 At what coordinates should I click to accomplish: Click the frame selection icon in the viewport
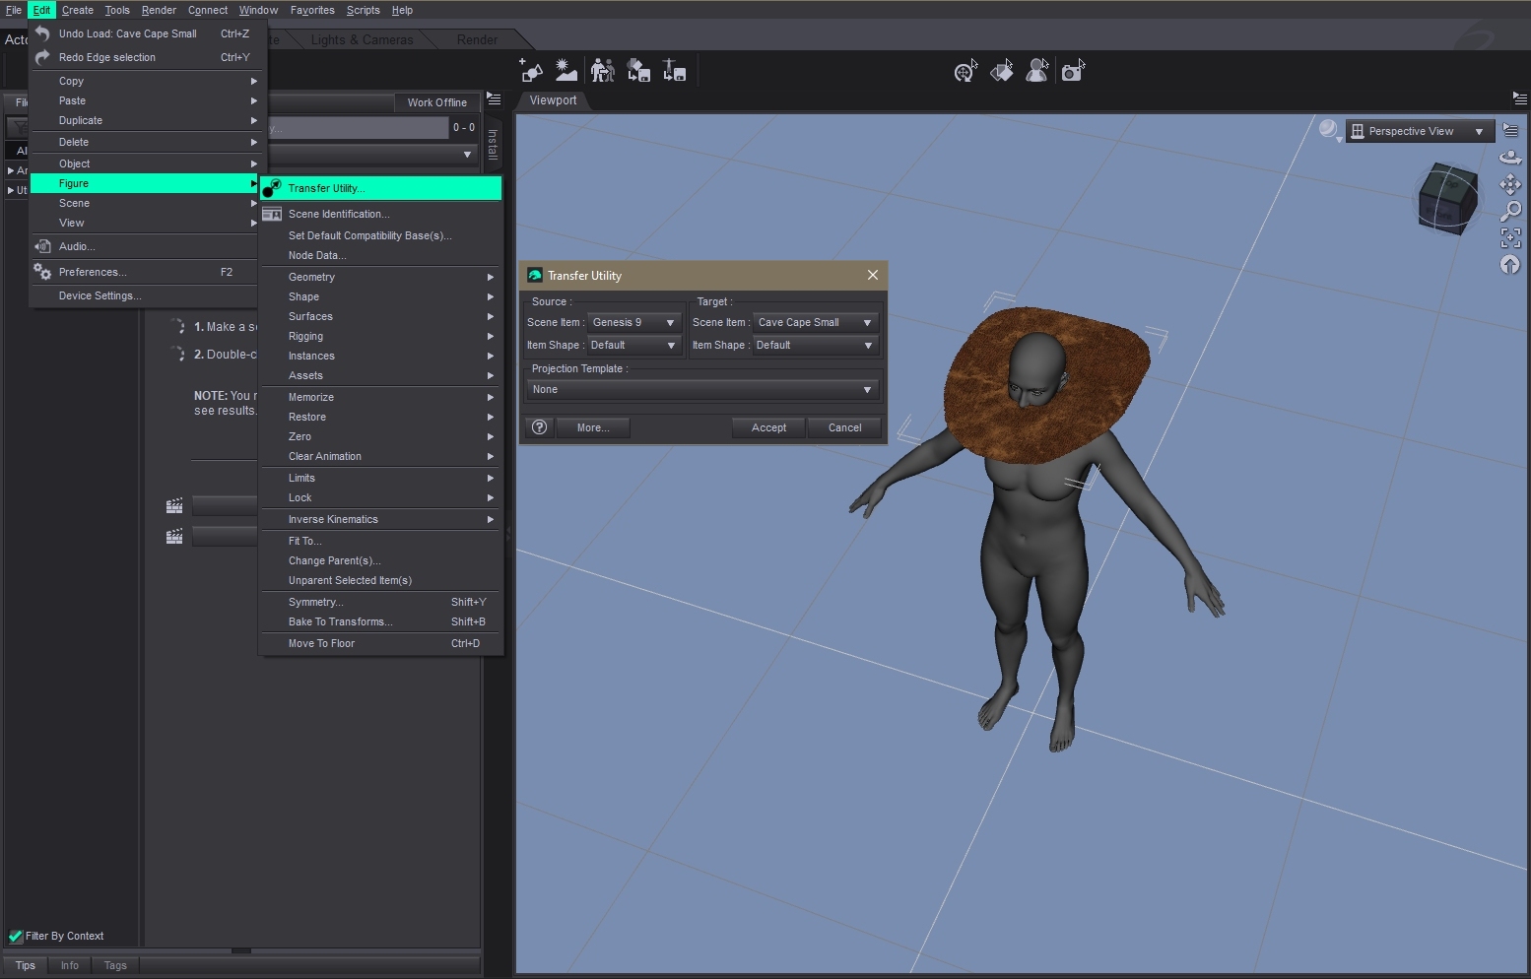pos(1509,237)
